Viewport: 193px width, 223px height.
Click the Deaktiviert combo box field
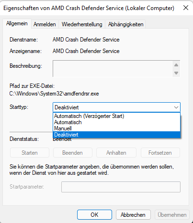[x=116, y=107]
